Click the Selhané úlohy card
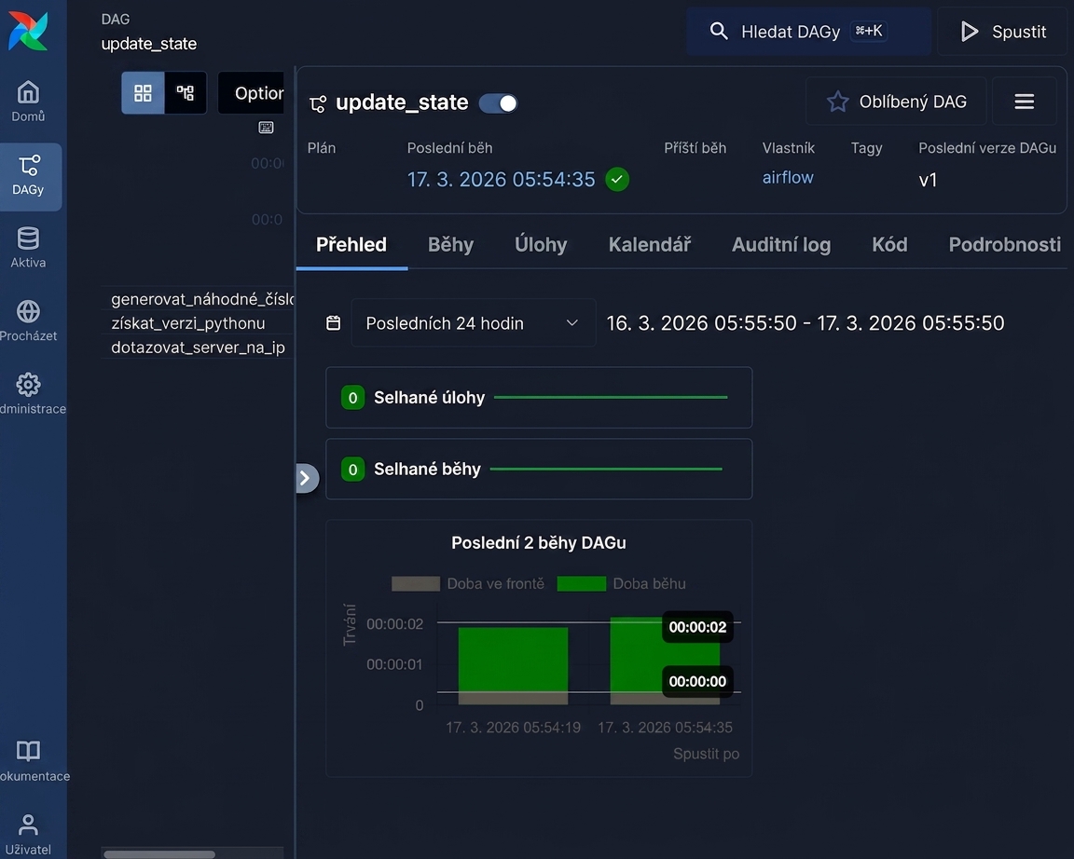 click(539, 398)
